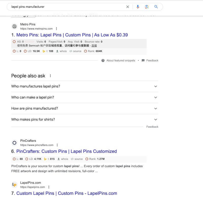
Task: Open People also ask options menu
Action: pos(50,76)
